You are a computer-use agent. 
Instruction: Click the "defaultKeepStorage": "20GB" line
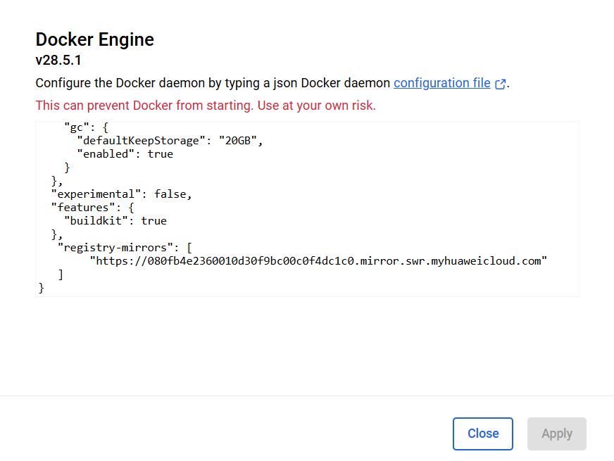[x=170, y=141]
